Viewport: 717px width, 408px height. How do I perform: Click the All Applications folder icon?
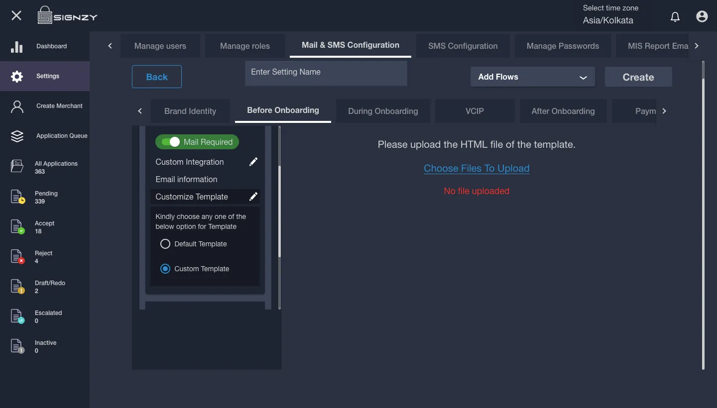coord(17,166)
